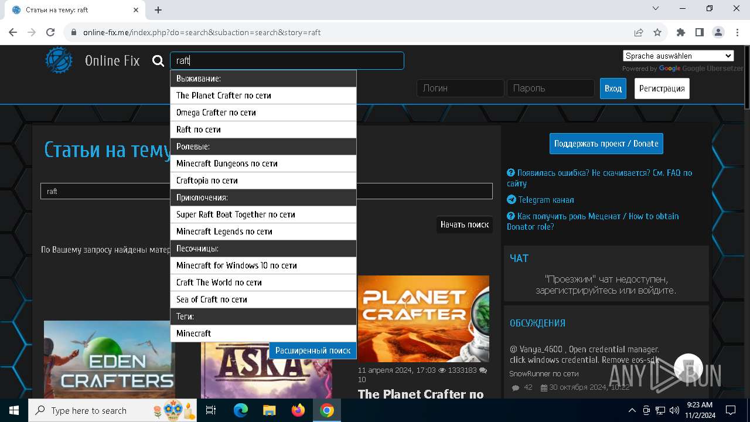Reload the page with refresh icon
This screenshot has height=422, width=750.
(50, 32)
